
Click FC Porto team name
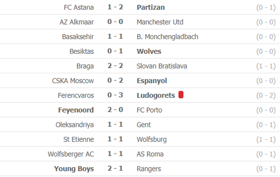coord(149,110)
